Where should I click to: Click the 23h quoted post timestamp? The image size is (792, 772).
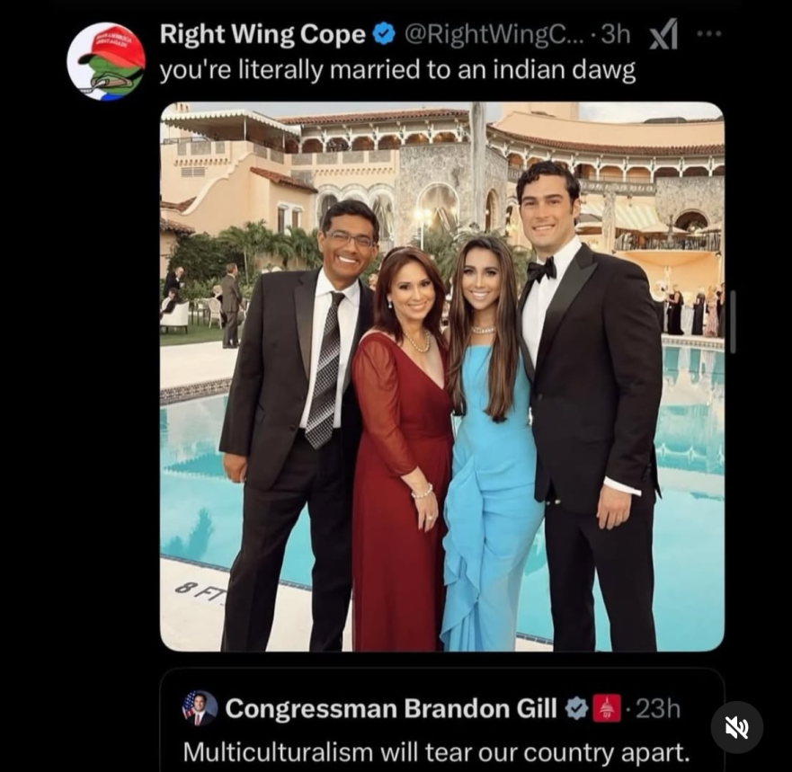[x=658, y=708]
